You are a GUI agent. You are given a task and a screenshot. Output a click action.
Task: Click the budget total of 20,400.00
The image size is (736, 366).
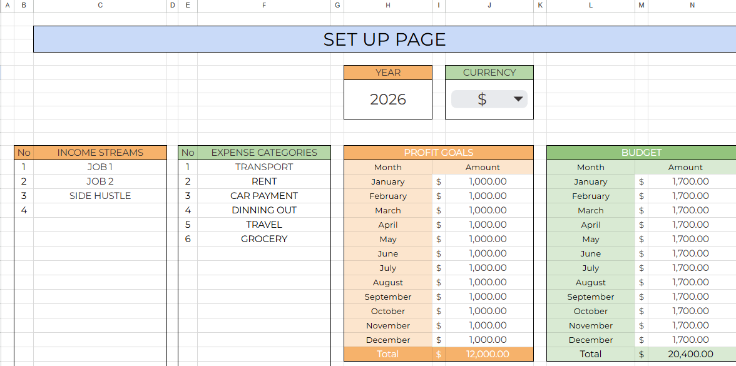(691, 354)
